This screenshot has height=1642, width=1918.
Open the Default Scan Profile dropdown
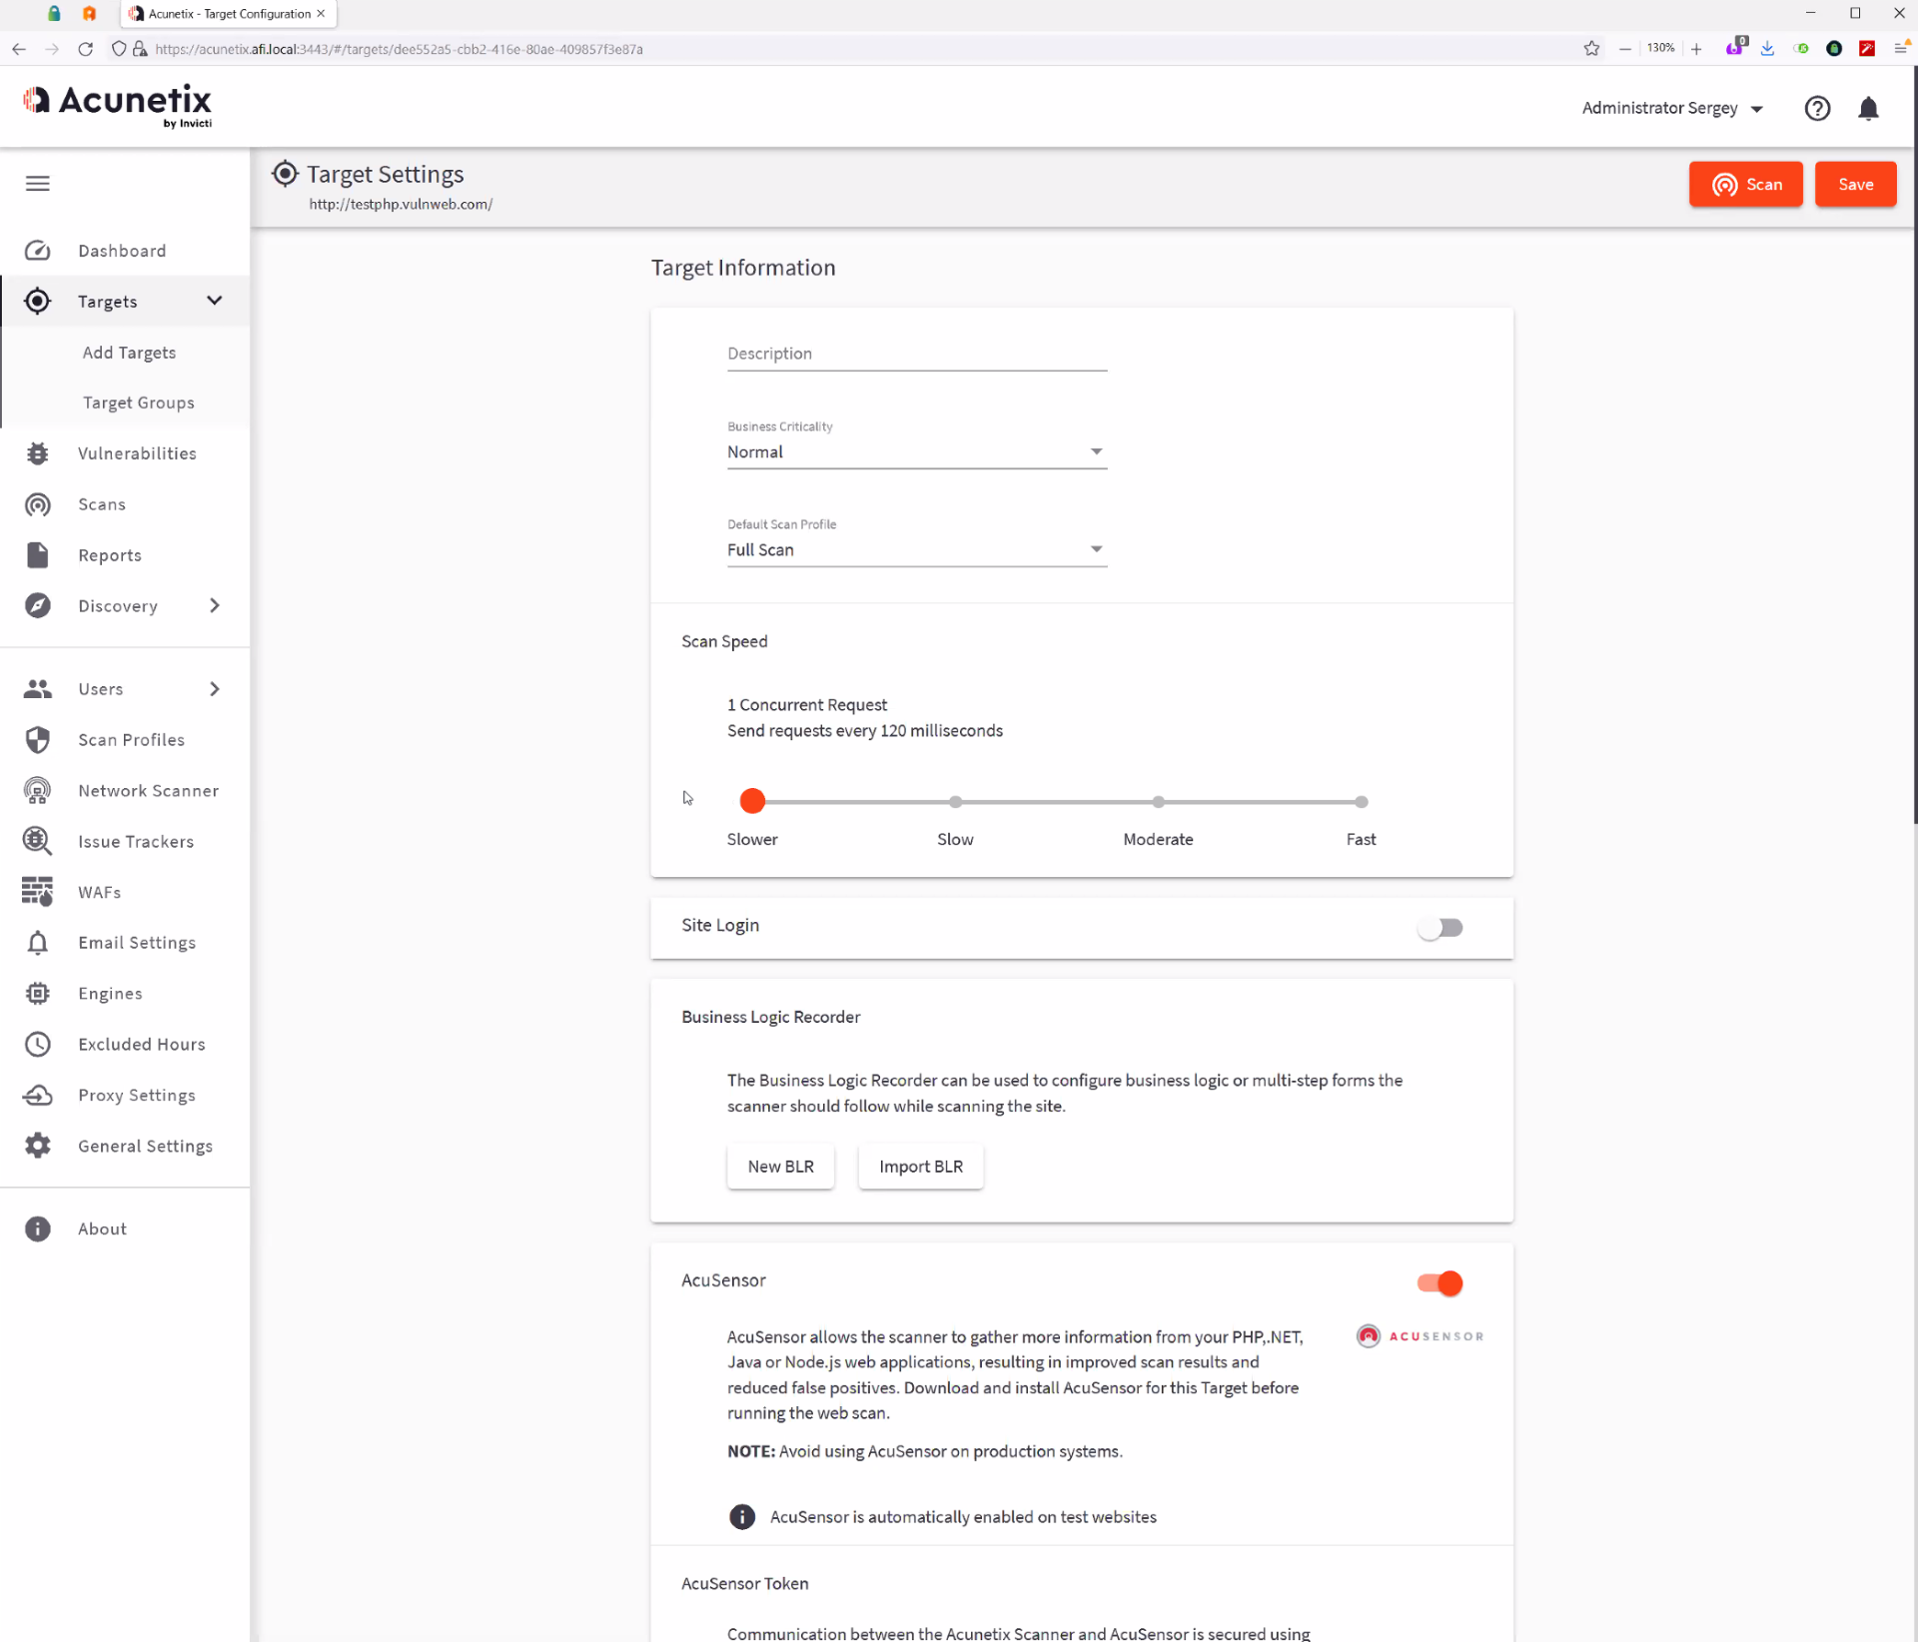(916, 550)
